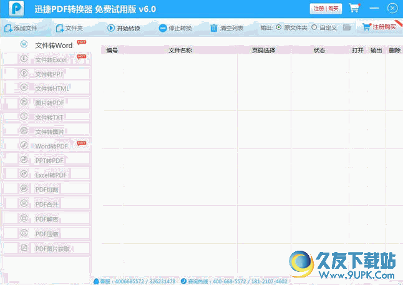Click the 添加文件 add file icon

8,28
